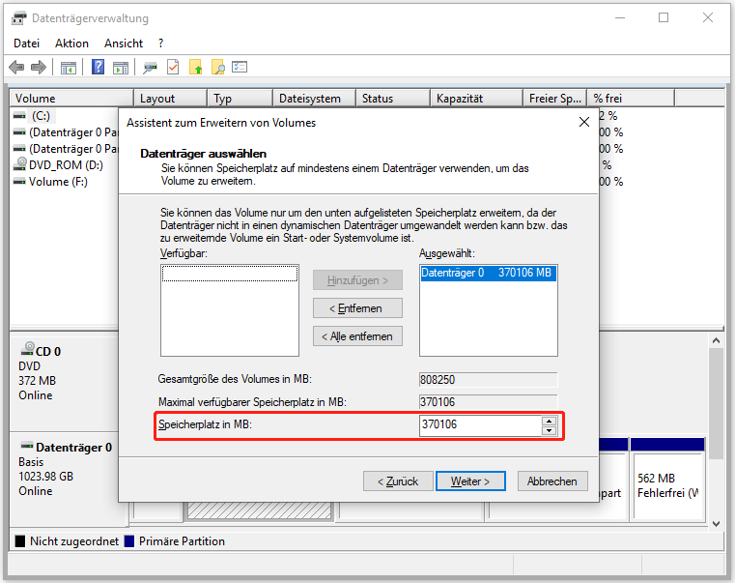This screenshot has height=583, width=735.
Task: Click the CD 0 DVD 372 MB label
Action: [x=40, y=372]
